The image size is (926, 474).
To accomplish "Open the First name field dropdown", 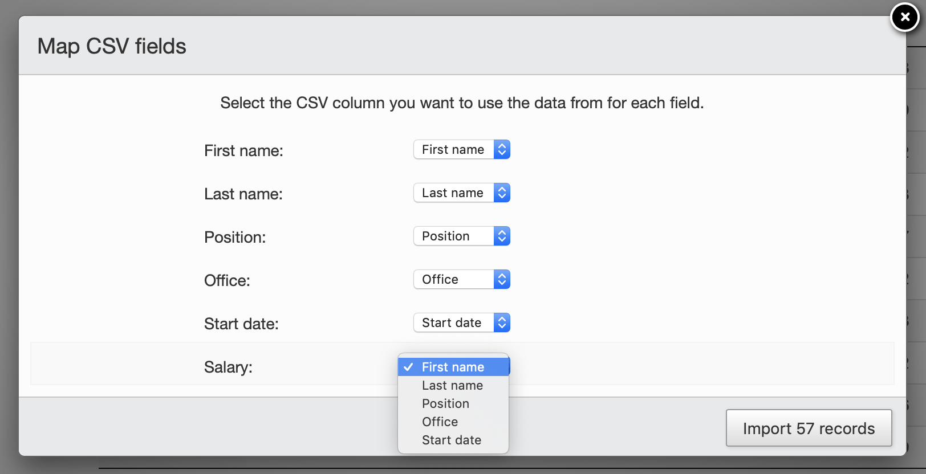I will click(x=462, y=149).
